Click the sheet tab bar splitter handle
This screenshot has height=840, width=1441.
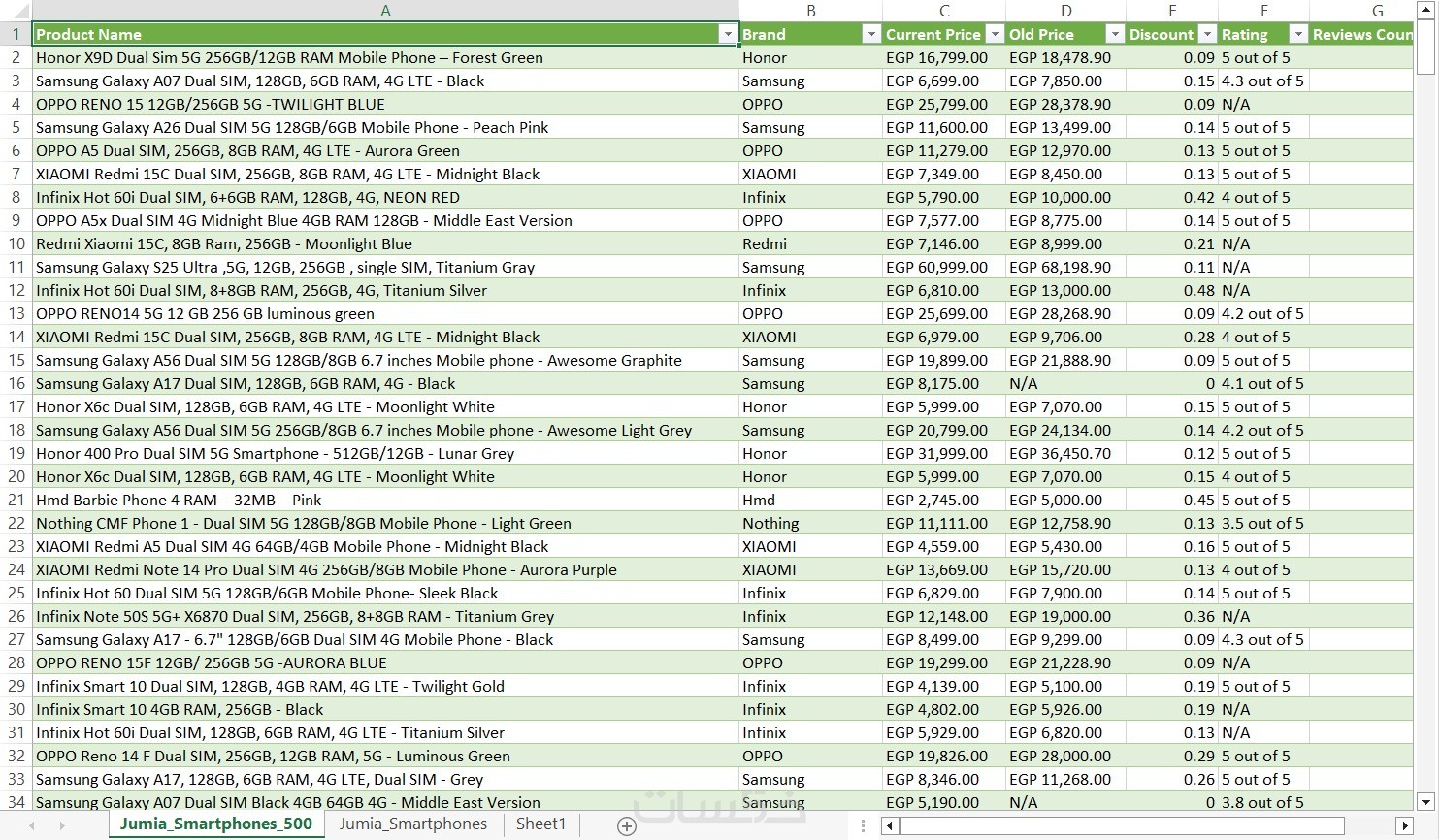click(863, 826)
